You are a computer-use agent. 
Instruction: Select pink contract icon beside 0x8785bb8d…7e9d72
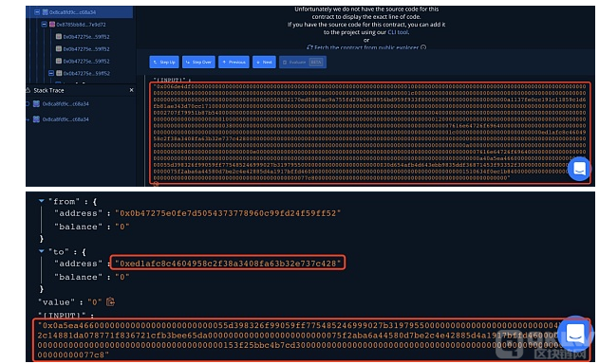(x=52, y=25)
